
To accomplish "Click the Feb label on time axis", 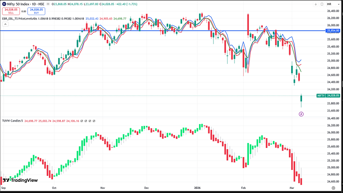I will click(x=243, y=188).
